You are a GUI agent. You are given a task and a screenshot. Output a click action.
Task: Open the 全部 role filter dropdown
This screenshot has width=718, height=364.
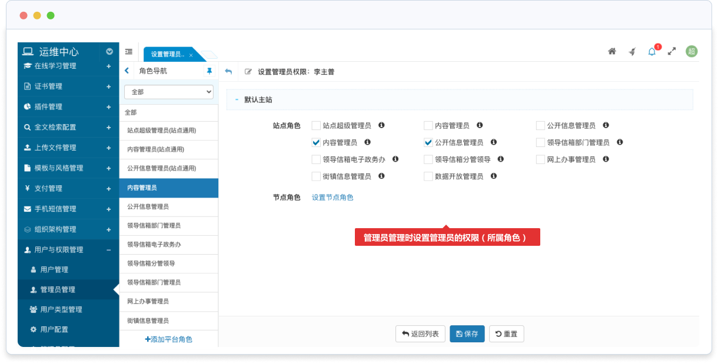(x=168, y=92)
